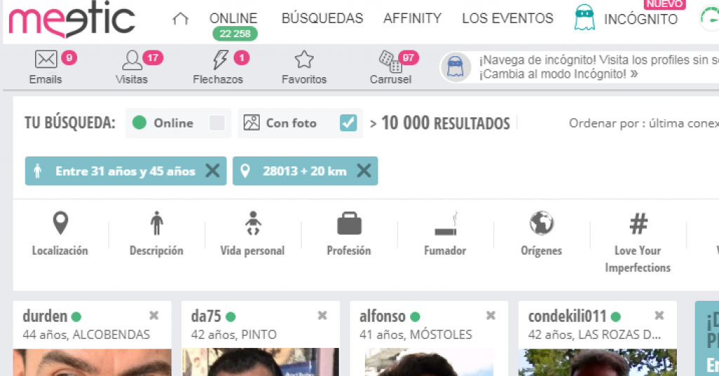Click the '> 10 000 RESULTADOS' text

[x=440, y=123]
